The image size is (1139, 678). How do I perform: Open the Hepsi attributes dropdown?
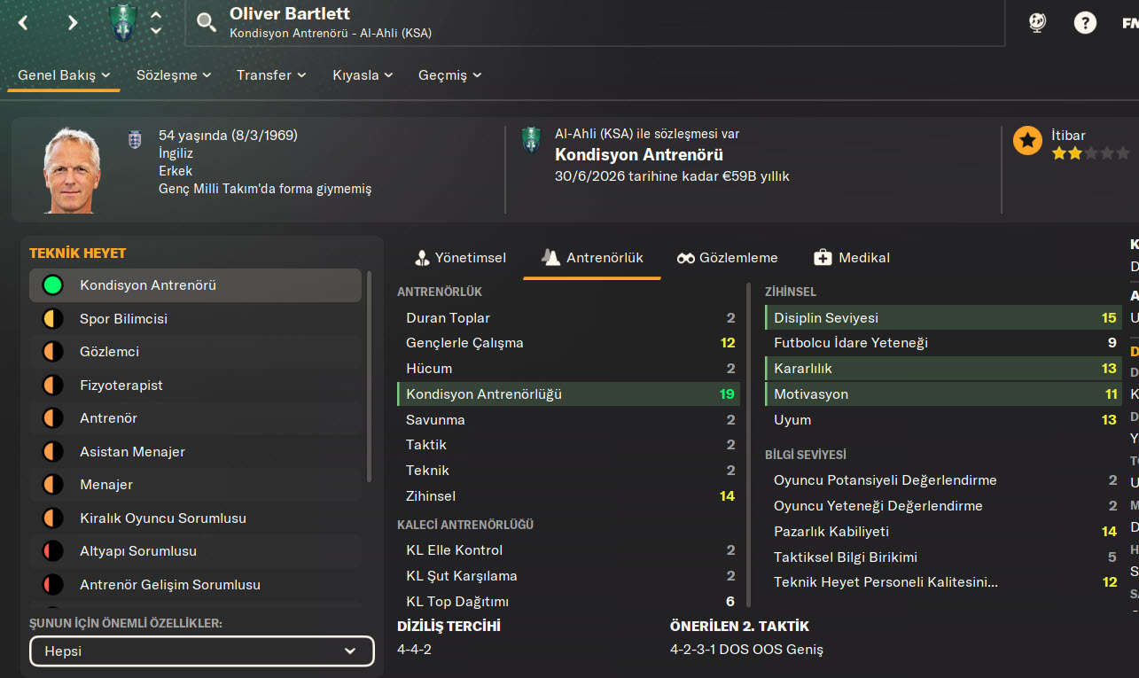point(201,651)
